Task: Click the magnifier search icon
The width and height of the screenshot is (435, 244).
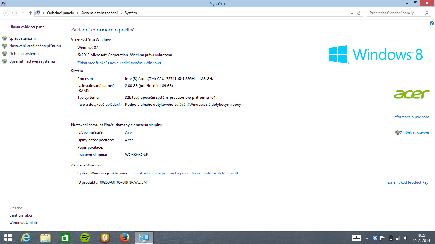Action: (427, 13)
